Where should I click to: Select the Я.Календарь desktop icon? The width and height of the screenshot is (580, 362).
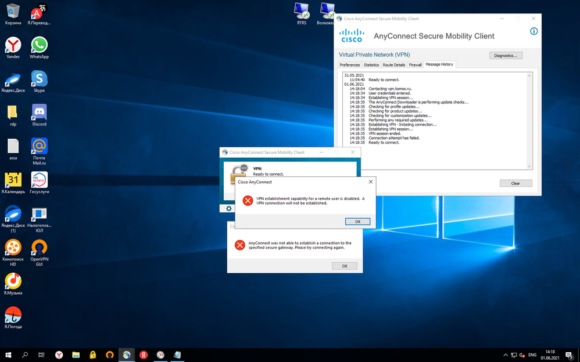click(13, 183)
